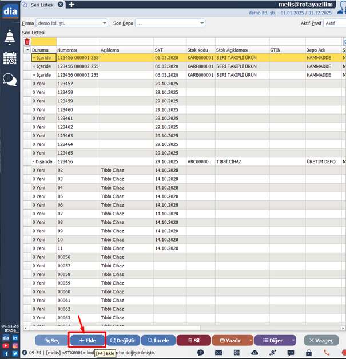Open the notifications bell in sidebar

click(x=10, y=38)
